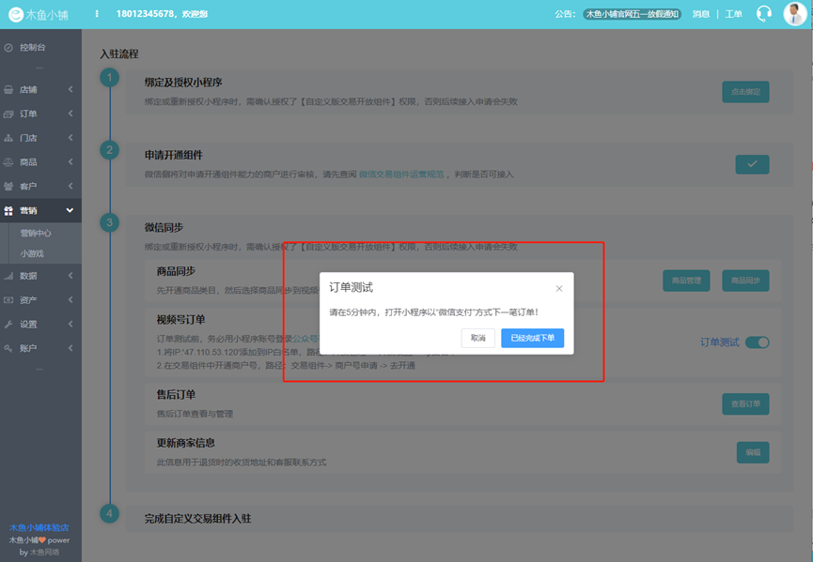
Task: Click the 设置 wrench icon in sidebar
Action: (x=8, y=325)
